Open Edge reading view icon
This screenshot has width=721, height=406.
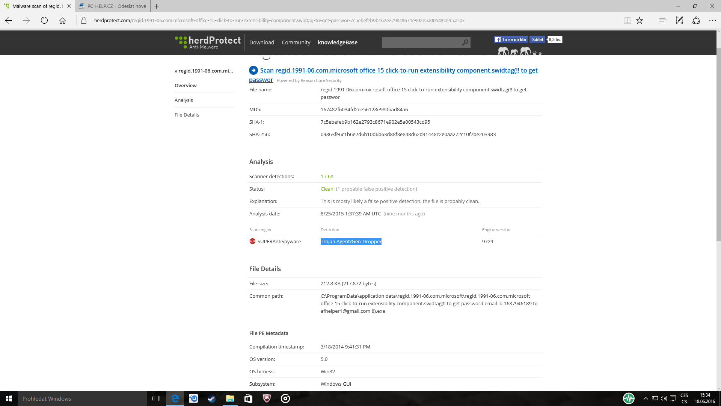click(627, 20)
